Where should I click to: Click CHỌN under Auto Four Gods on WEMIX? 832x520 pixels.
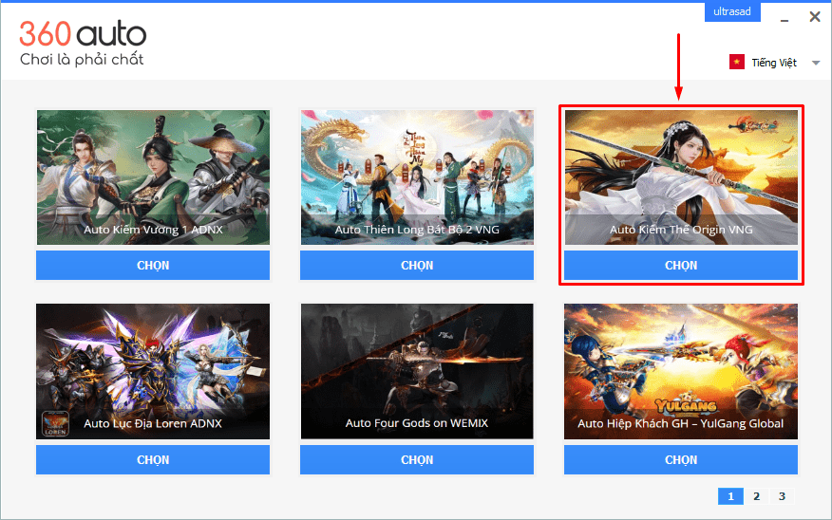(x=417, y=459)
